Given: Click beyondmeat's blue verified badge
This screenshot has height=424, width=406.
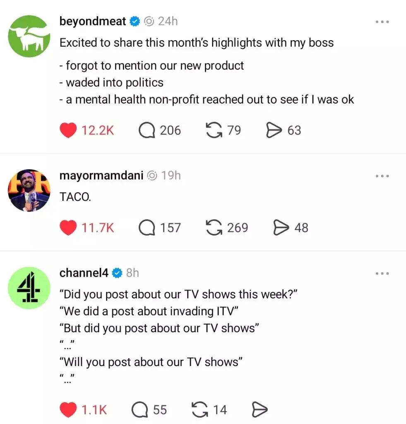Looking at the screenshot, I should click(x=134, y=21).
